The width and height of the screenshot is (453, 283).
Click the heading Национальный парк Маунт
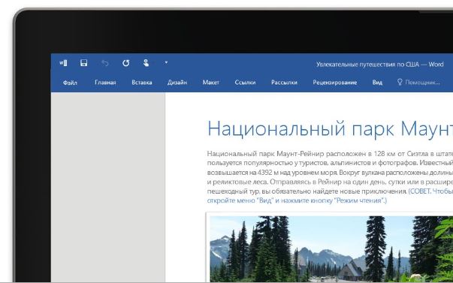click(330, 128)
